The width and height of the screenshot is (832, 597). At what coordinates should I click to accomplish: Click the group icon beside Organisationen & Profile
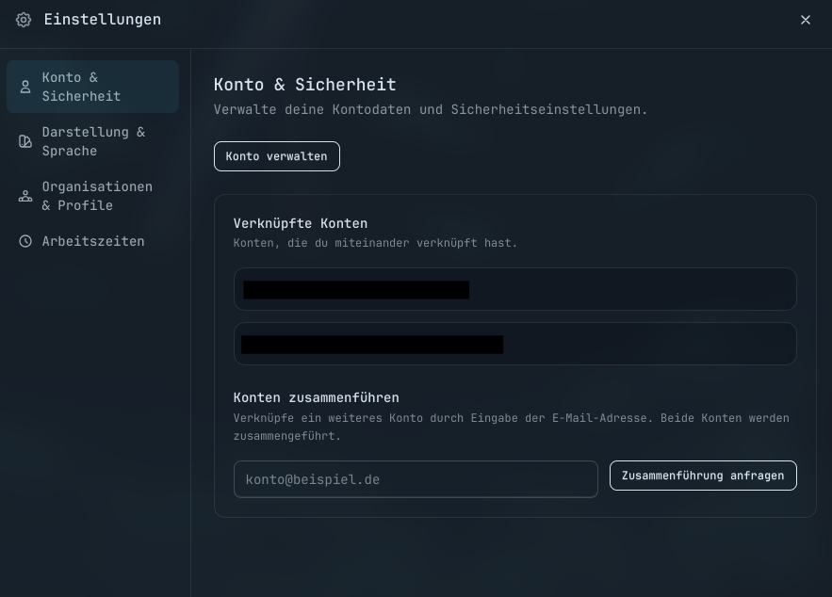pyautogui.click(x=25, y=196)
